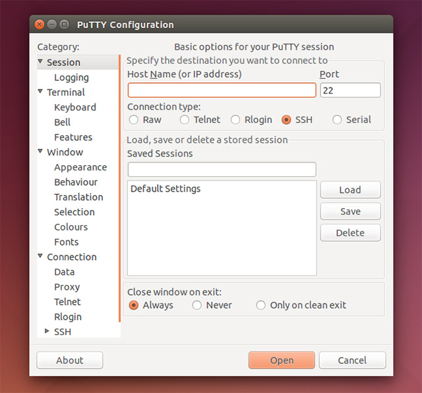Viewport: 422px width, 393px height.
Task: Click the Save session button
Action: (x=350, y=211)
